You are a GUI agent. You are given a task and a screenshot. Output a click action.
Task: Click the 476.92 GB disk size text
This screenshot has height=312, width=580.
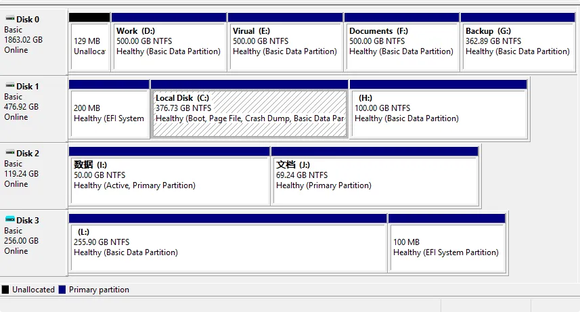[21, 106]
